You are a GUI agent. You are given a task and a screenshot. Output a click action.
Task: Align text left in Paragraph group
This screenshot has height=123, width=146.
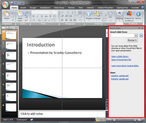point(62,20)
